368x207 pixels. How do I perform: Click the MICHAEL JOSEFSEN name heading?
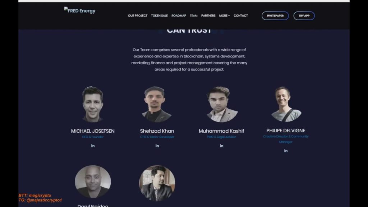(93, 131)
